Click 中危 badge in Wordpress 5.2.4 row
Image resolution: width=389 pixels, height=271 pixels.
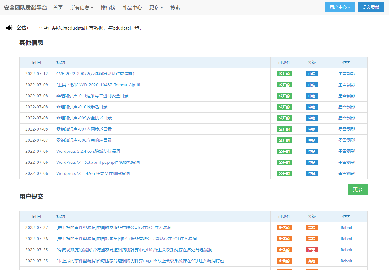coord(312,151)
